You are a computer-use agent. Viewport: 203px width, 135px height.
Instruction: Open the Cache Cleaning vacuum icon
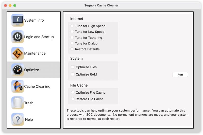[18, 86]
